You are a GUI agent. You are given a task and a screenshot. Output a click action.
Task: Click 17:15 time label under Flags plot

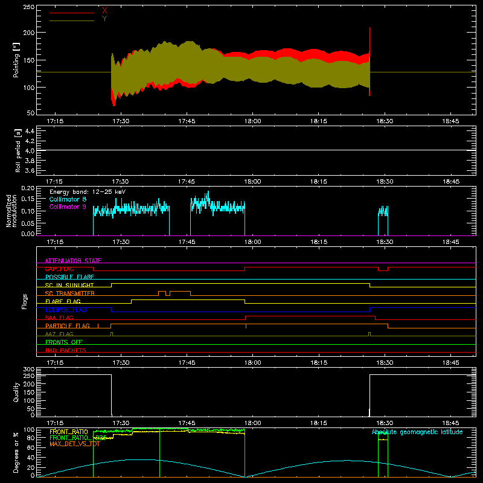coord(55,363)
